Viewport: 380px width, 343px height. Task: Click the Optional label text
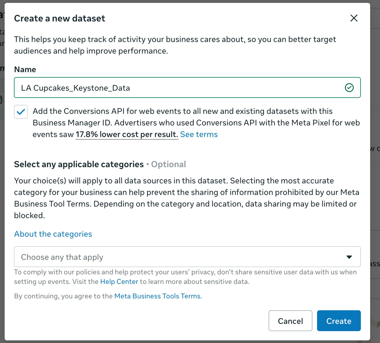[x=169, y=164]
